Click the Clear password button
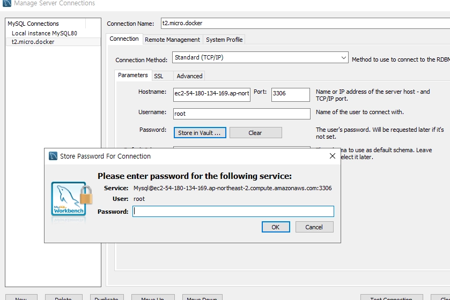Screen dimensions: 450x300 (x=255, y=133)
